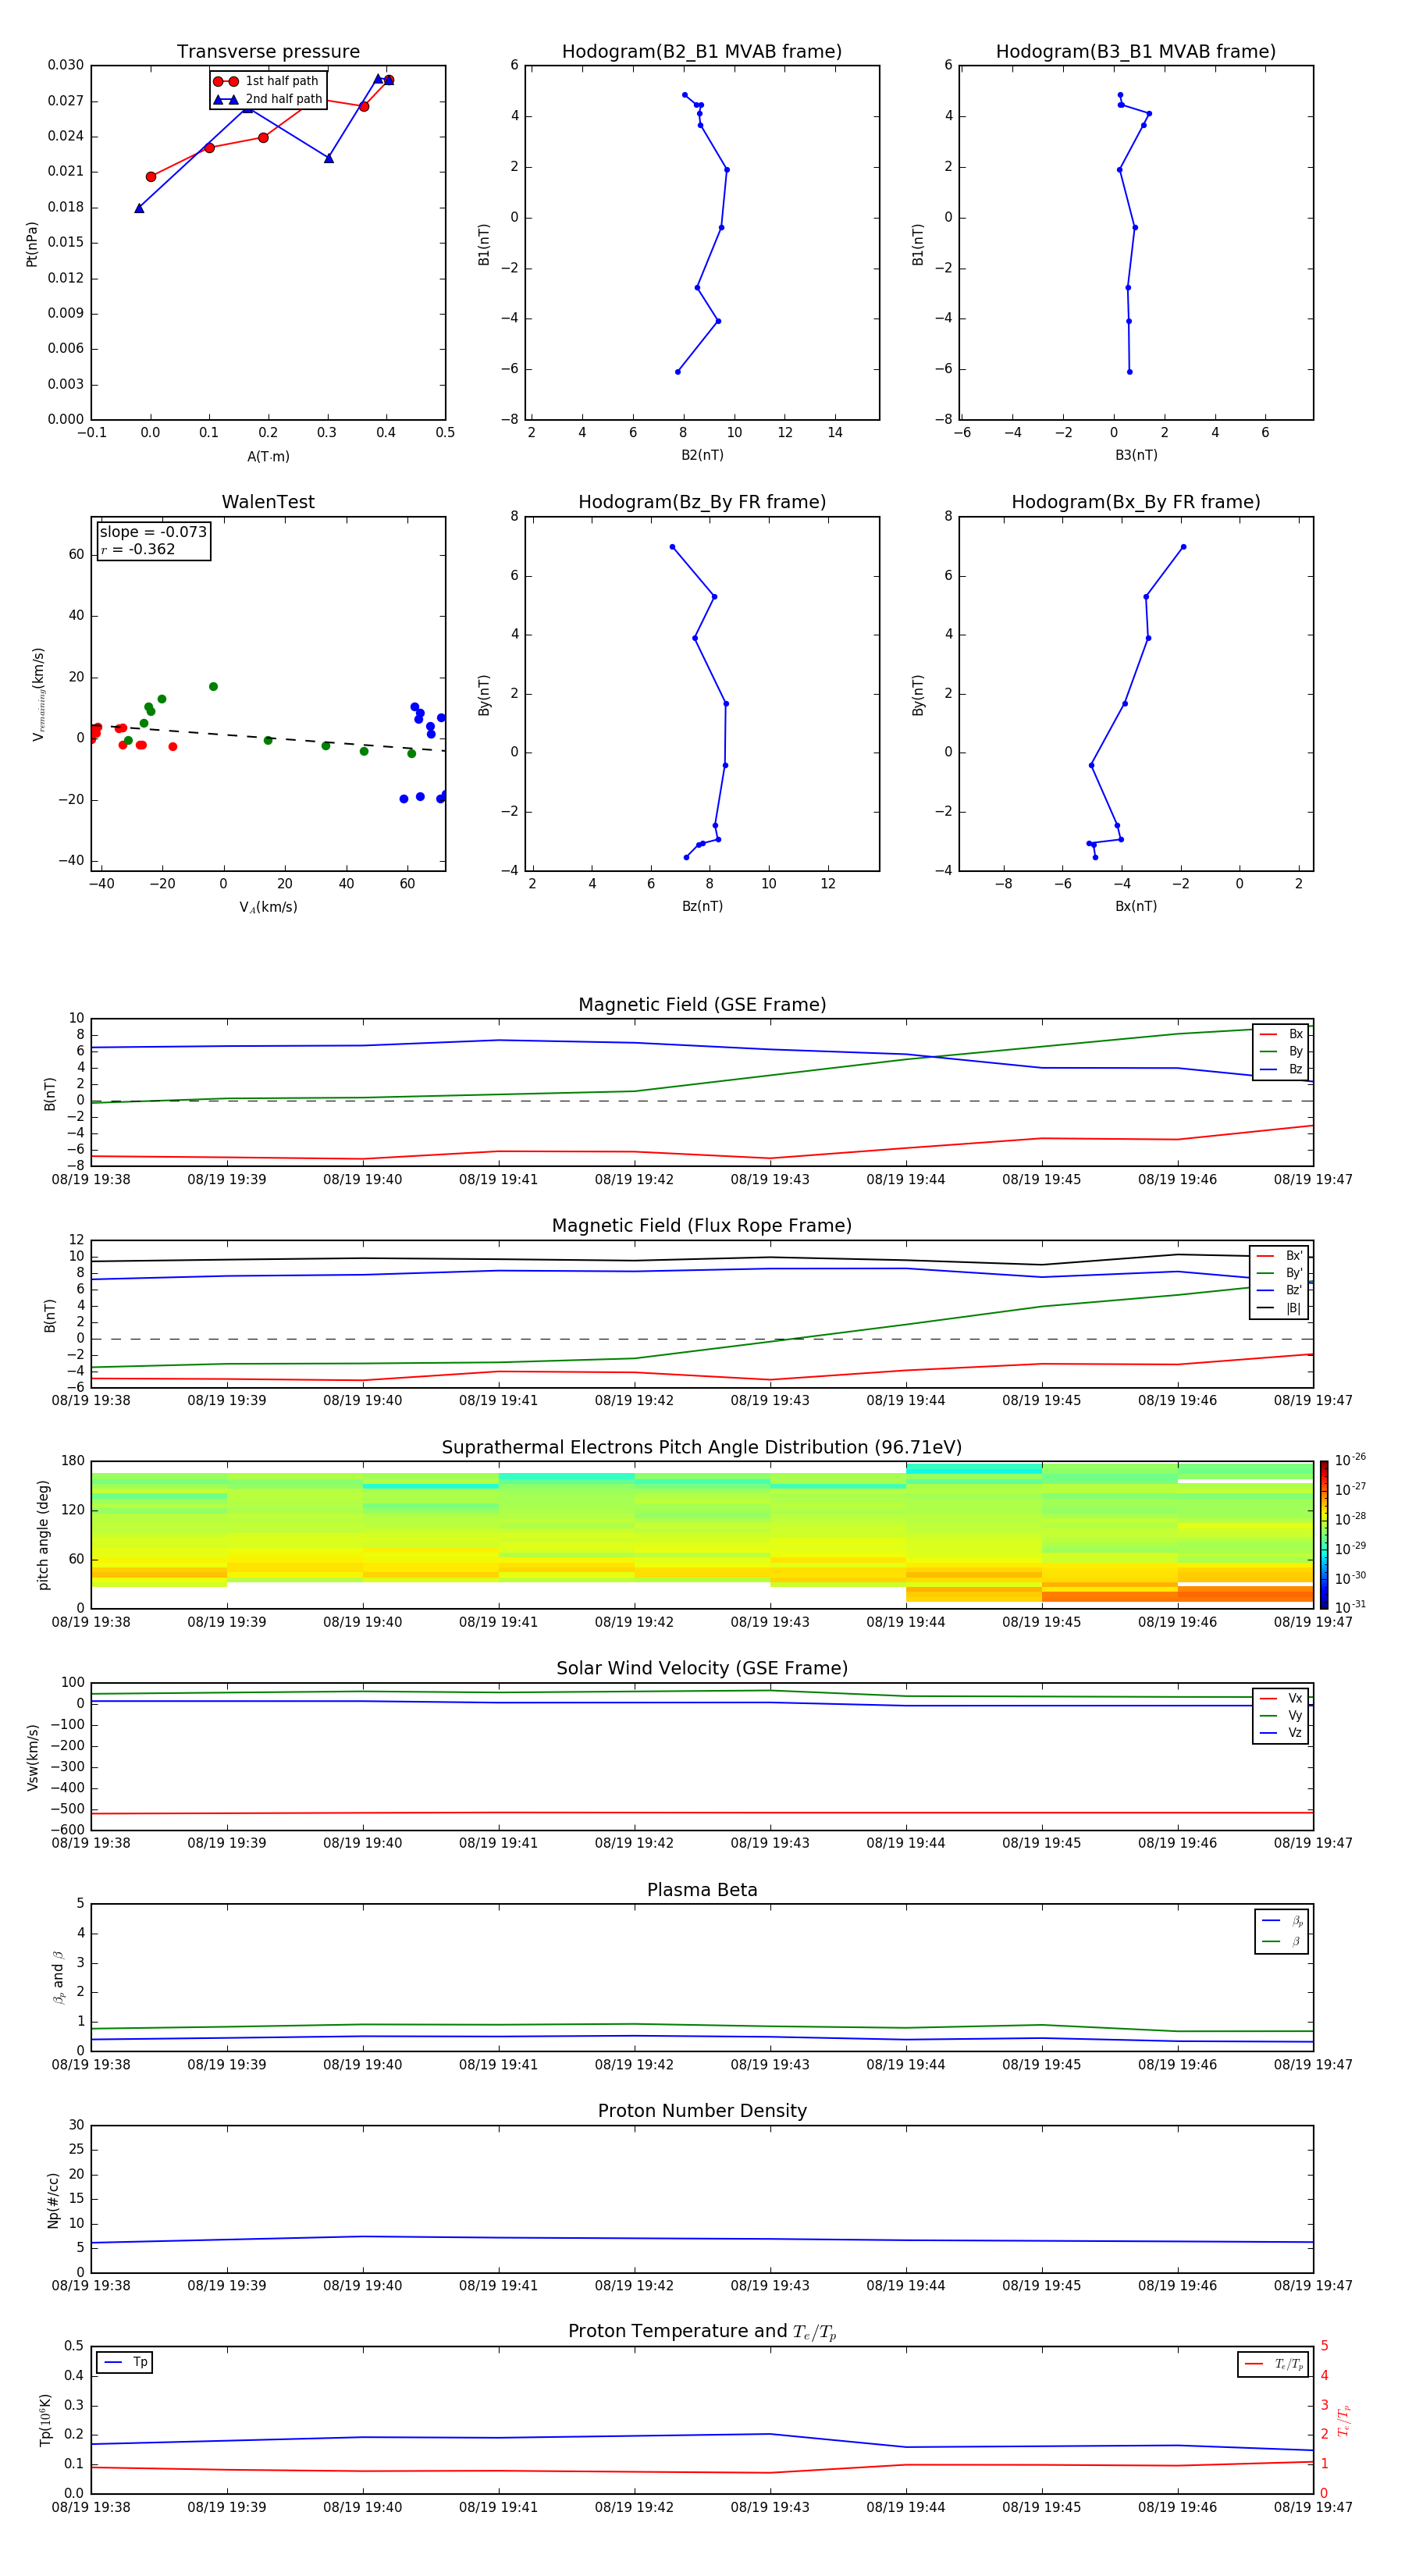The height and width of the screenshot is (2576, 1405).
Task: Select Bx' legend entry in Flux Rope panel
Action: [x=1279, y=1256]
